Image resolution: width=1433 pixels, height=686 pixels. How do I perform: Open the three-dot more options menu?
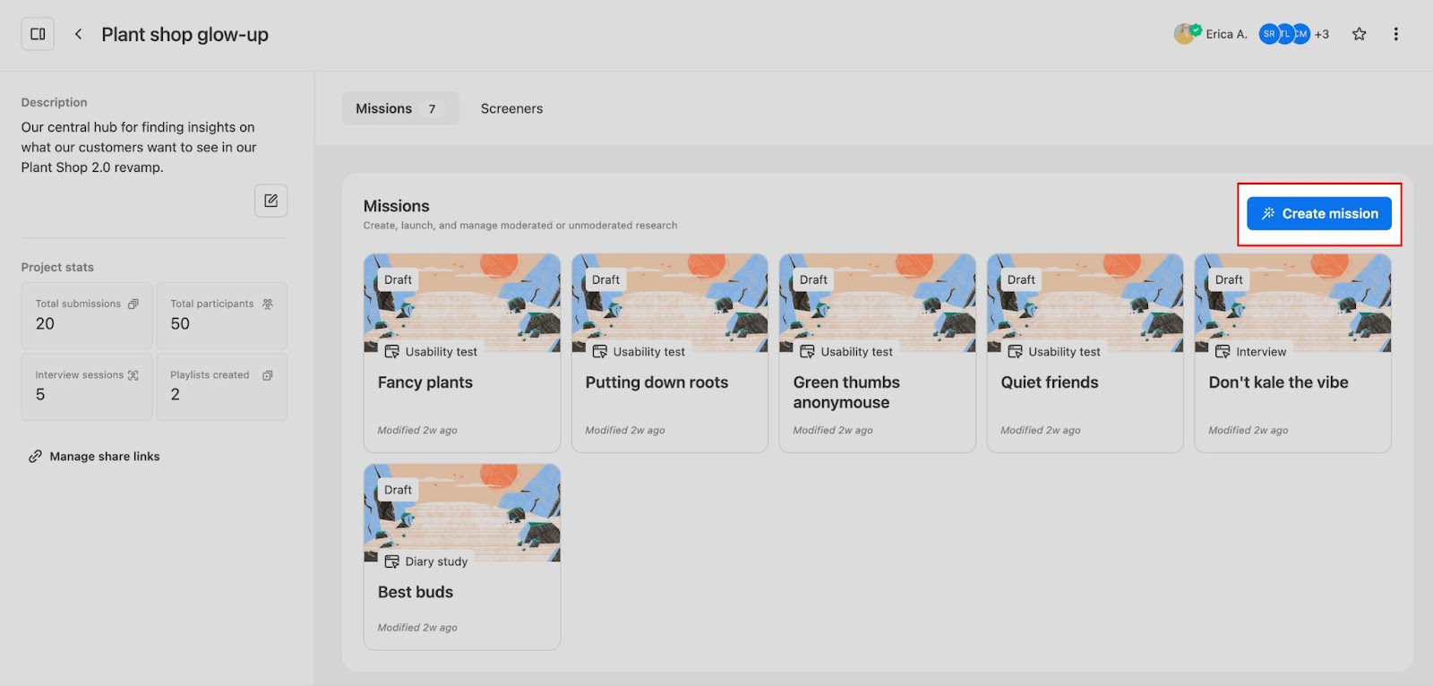point(1395,34)
